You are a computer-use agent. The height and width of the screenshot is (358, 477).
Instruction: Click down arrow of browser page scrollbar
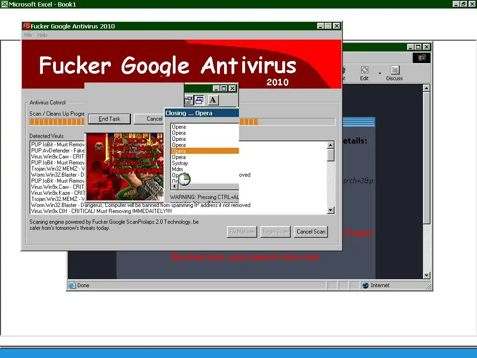tap(427, 275)
